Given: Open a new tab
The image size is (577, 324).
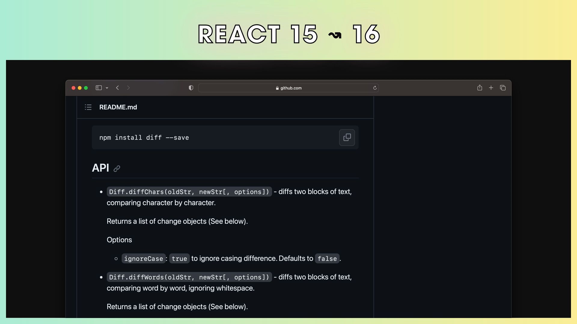Looking at the screenshot, I should (491, 88).
